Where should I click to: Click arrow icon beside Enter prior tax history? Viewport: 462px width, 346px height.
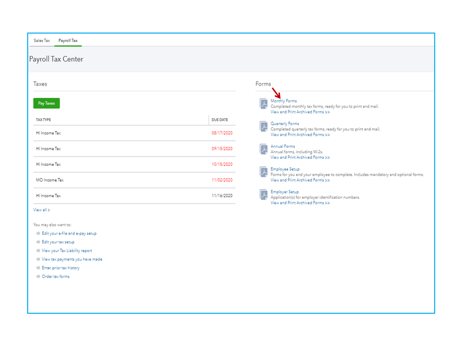[x=38, y=268]
